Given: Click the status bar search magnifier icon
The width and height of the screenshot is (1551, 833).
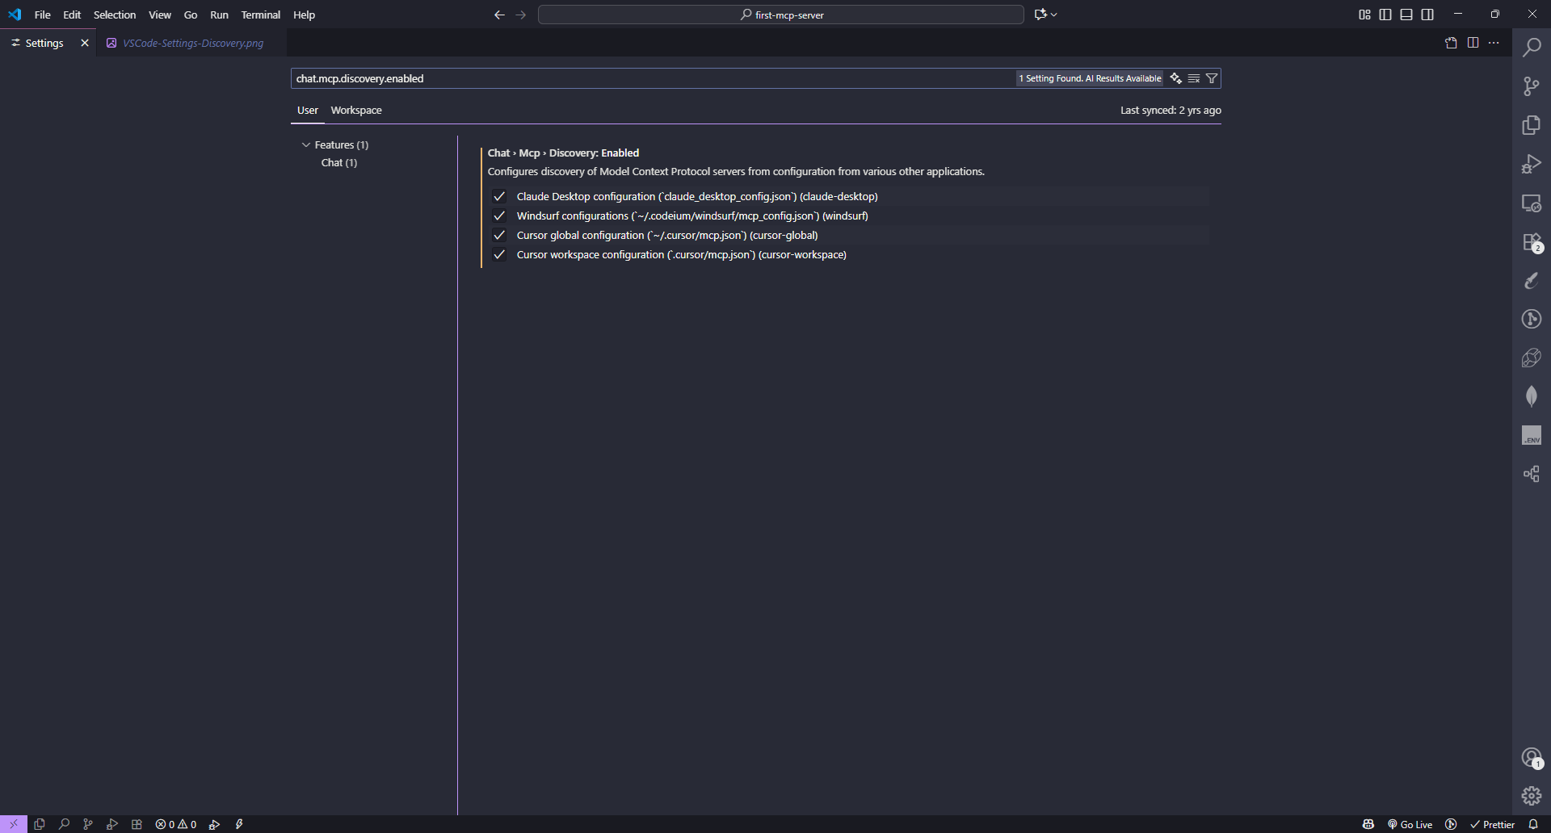Looking at the screenshot, I should [64, 824].
